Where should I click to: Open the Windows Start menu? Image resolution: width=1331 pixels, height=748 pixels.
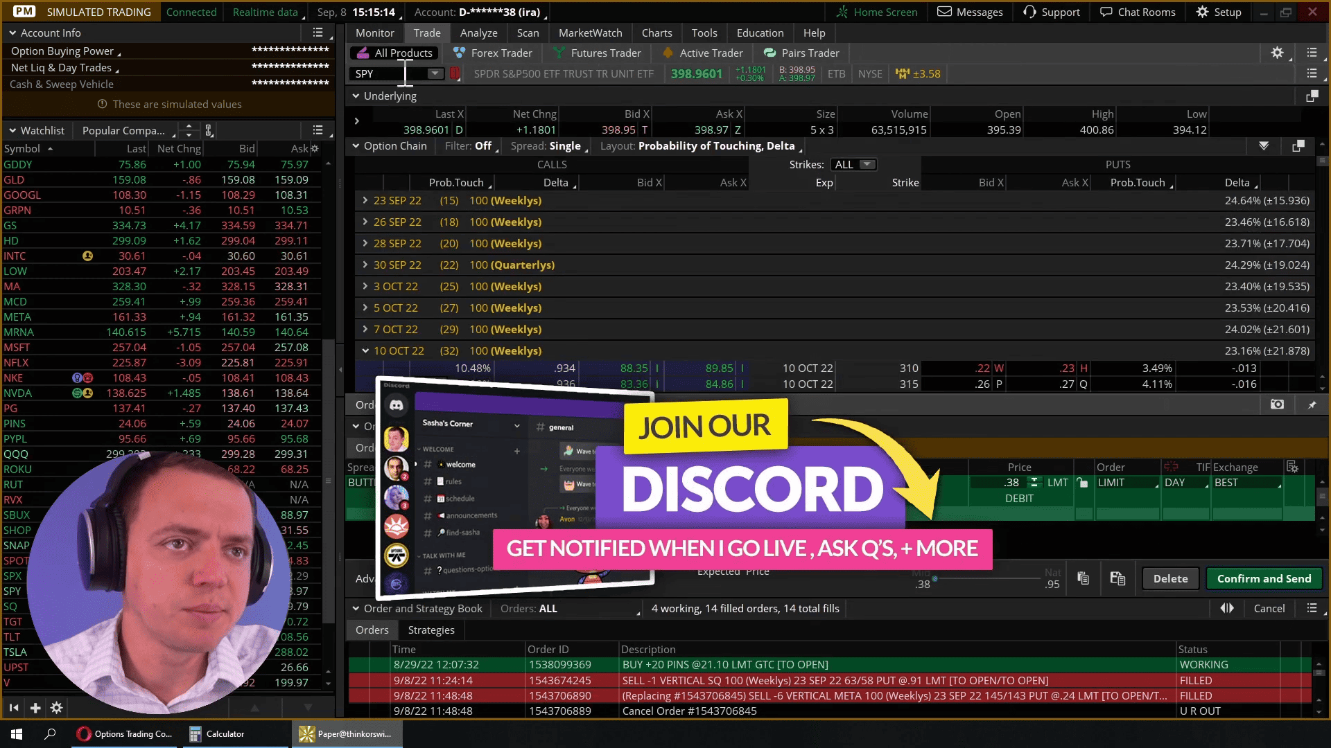[17, 734]
